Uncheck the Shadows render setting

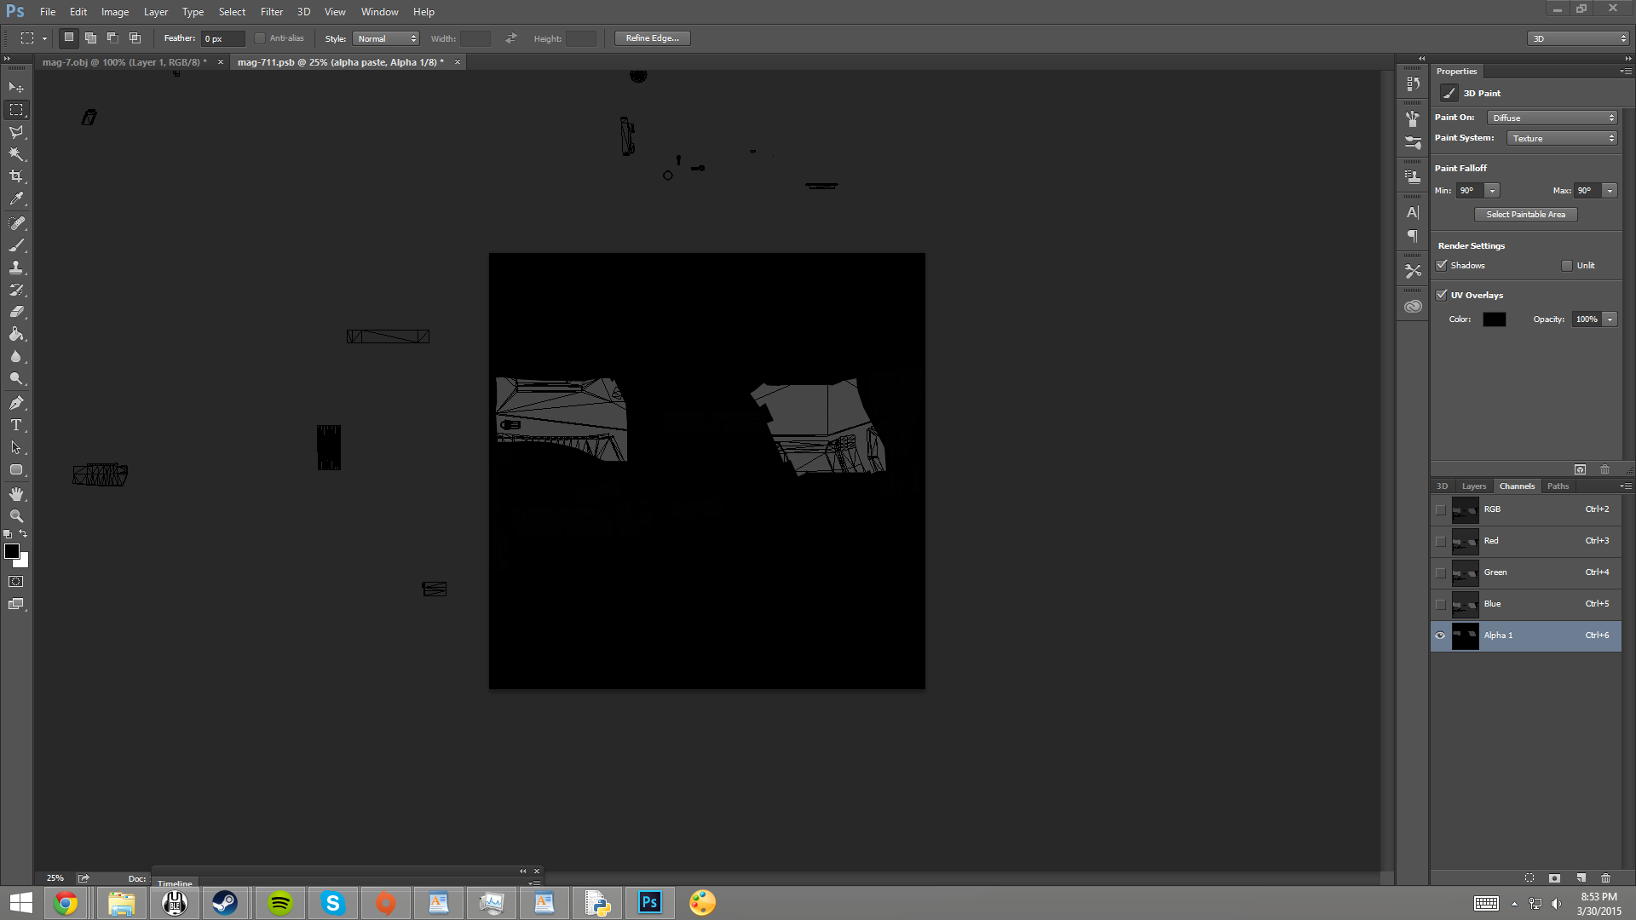1442,266
